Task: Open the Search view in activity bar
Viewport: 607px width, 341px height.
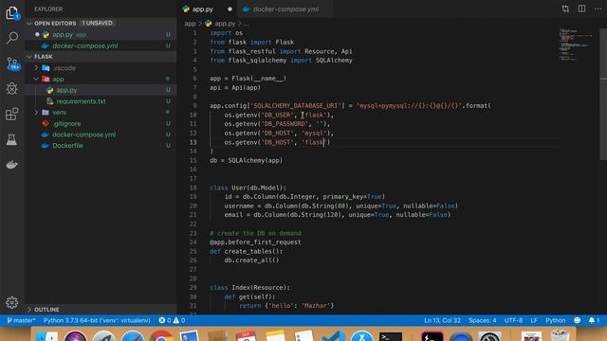Action: pos(12,38)
